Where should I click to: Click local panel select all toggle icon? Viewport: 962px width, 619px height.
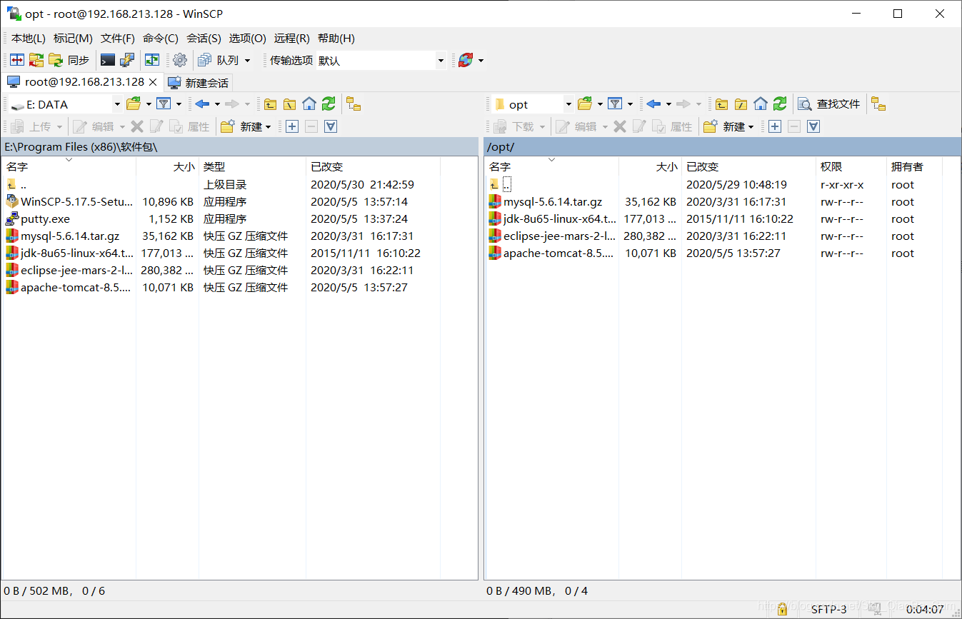click(x=331, y=126)
